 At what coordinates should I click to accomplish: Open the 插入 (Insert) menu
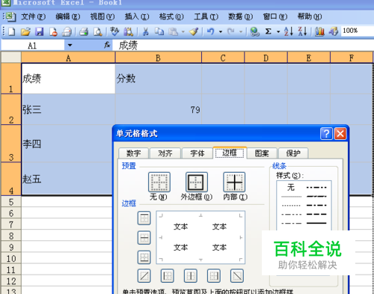[137, 16]
